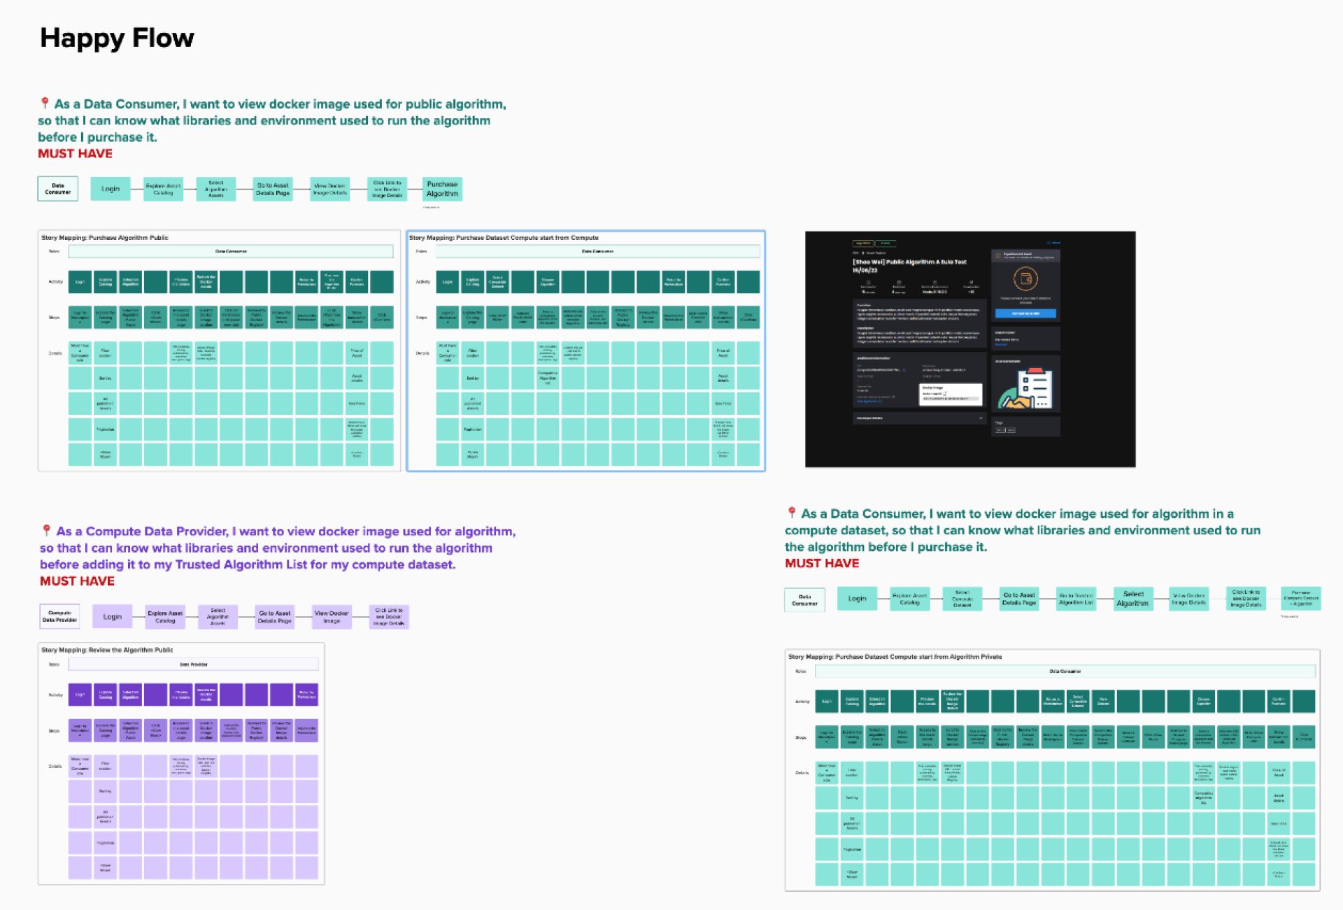Click the downloads counter icon in the metadata row
Screen dimensions: 1343x910
[972, 283]
